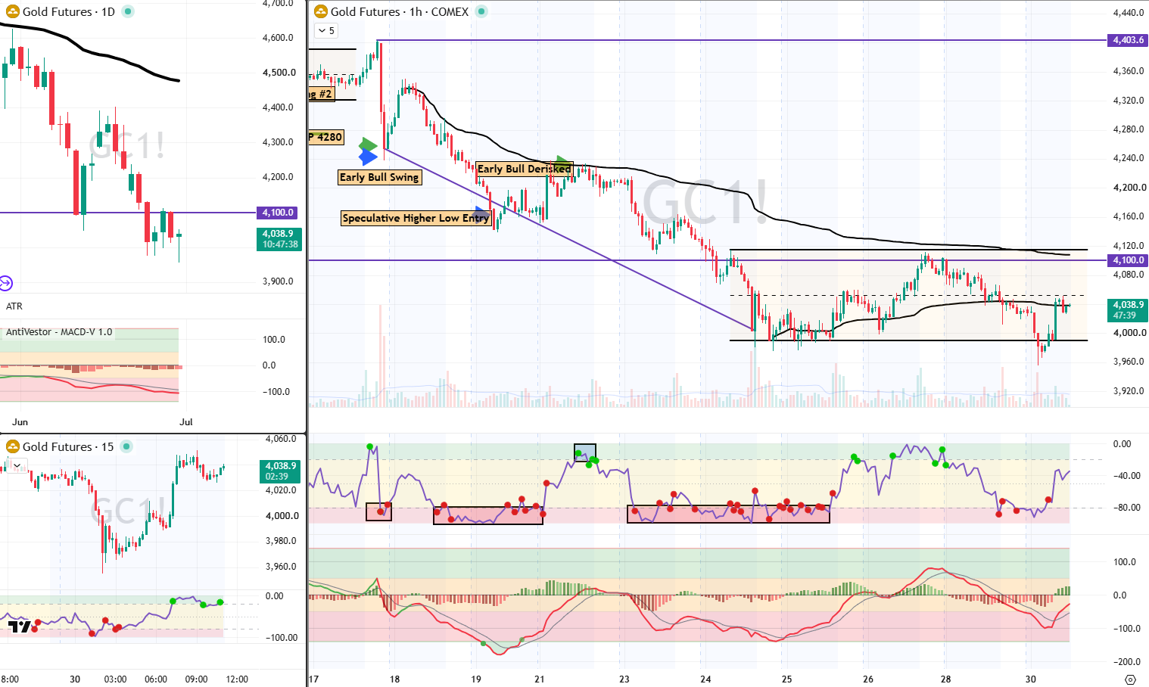Select the green arrow marker on Early Bull Derisked

[563, 161]
